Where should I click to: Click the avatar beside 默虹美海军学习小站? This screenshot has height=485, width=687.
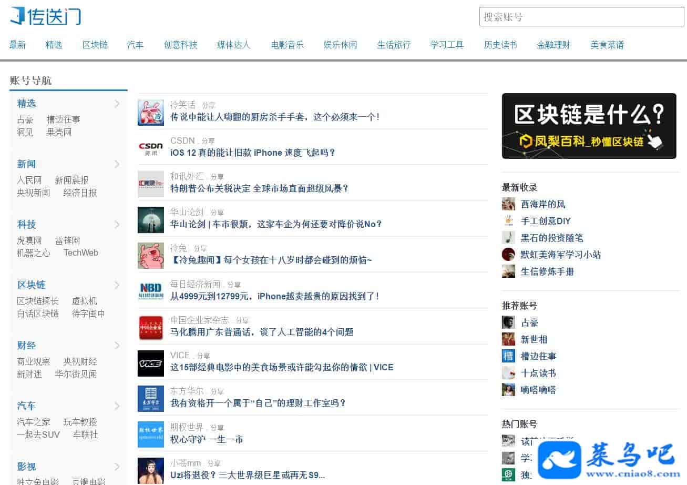click(x=508, y=255)
